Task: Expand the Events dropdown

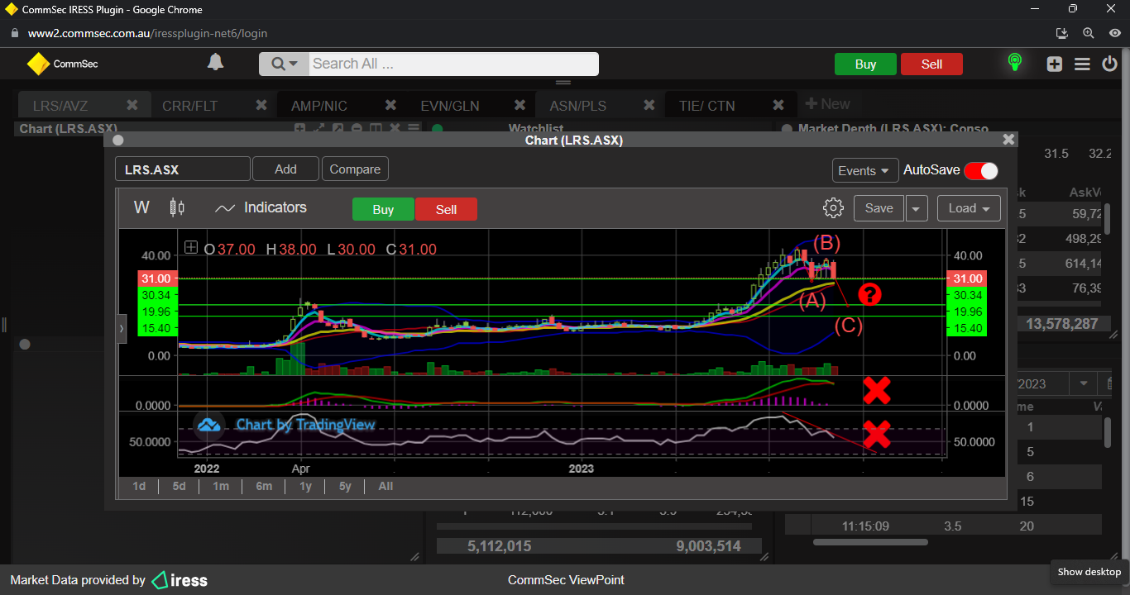Action: point(864,170)
